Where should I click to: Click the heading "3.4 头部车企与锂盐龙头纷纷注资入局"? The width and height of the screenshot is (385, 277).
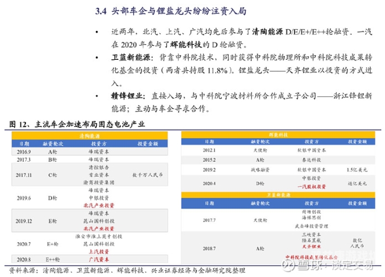[170, 11]
